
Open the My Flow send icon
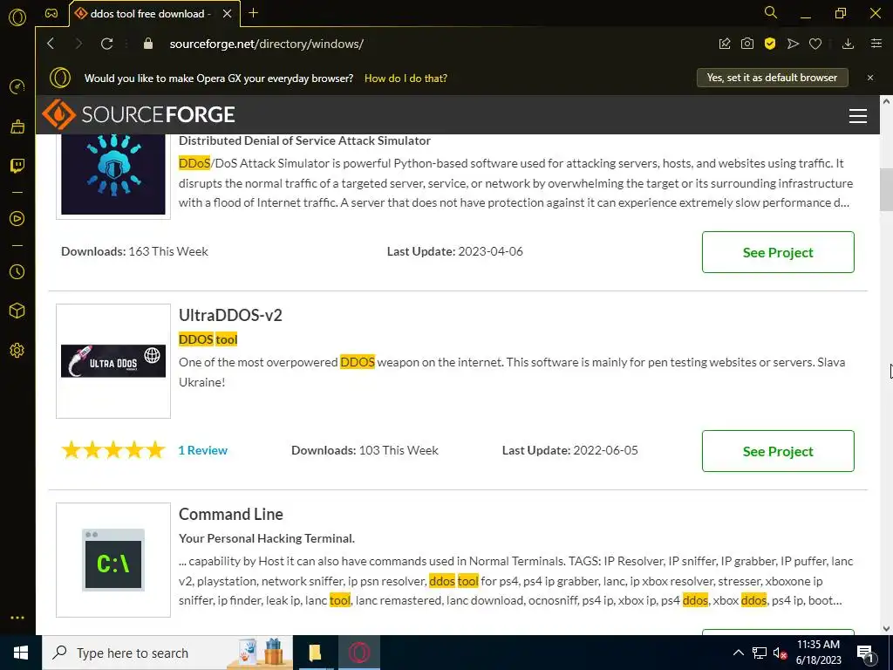coord(793,44)
